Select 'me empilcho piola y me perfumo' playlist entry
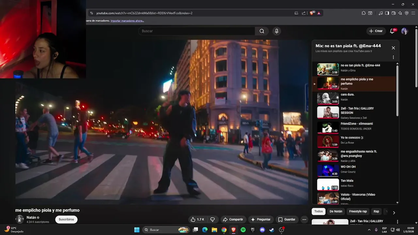 354,84
